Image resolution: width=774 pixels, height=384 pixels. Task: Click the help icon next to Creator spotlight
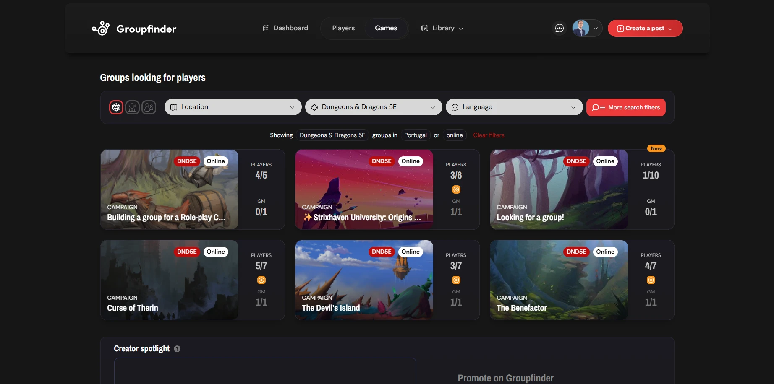click(177, 349)
